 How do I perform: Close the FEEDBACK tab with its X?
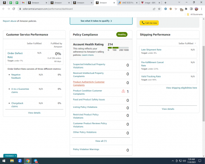[15, 156]
